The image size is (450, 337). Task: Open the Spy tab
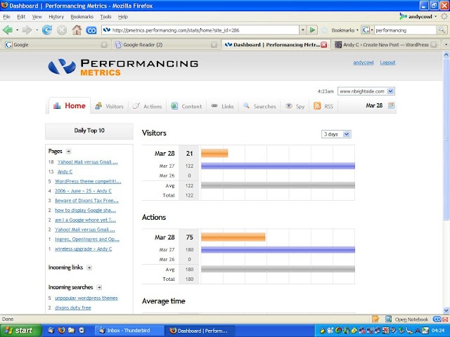tap(295, 106)
